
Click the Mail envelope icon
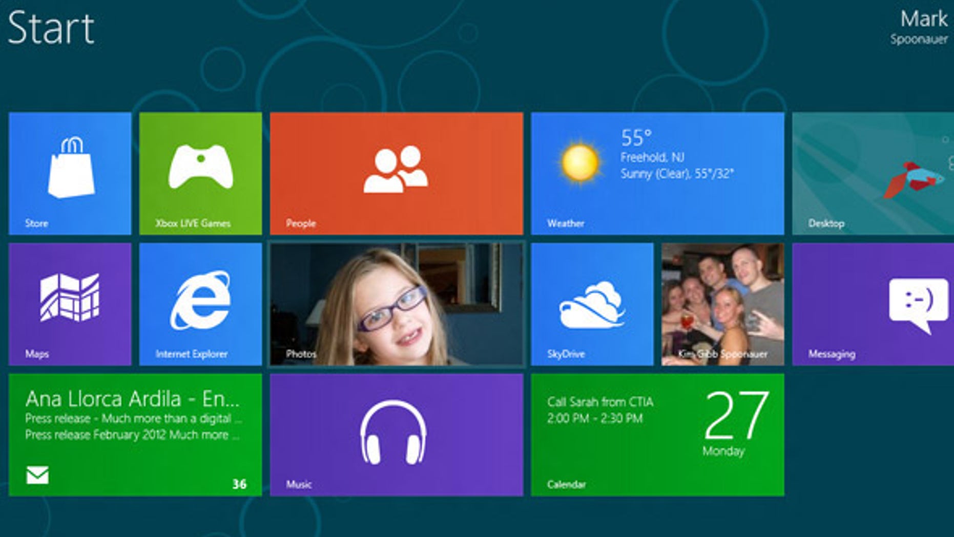[x=37, y=475]
